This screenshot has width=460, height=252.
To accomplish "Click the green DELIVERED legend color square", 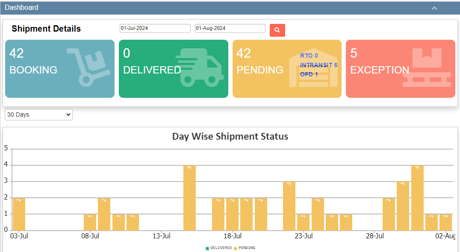I will tap(207, 248).
